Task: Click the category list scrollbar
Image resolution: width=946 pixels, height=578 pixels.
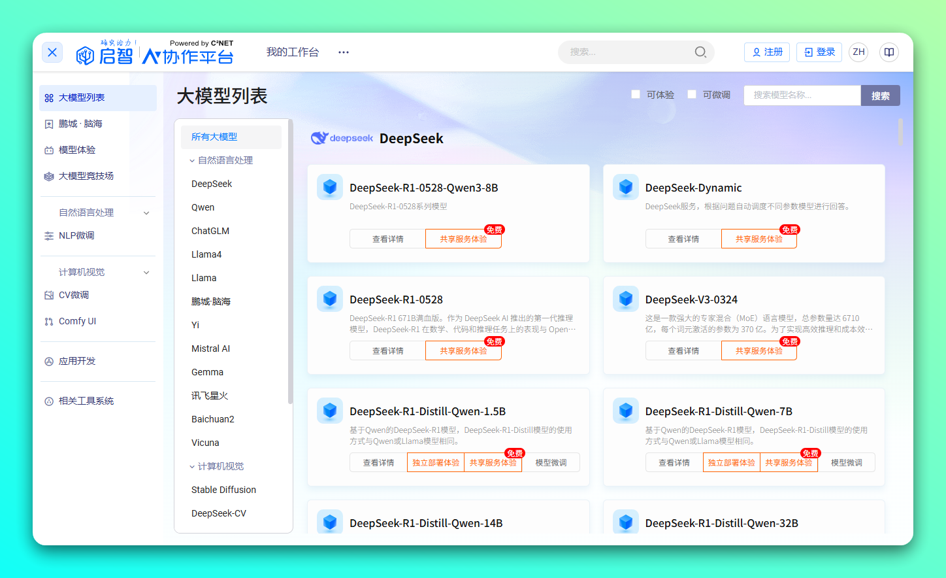Action: 290,262
